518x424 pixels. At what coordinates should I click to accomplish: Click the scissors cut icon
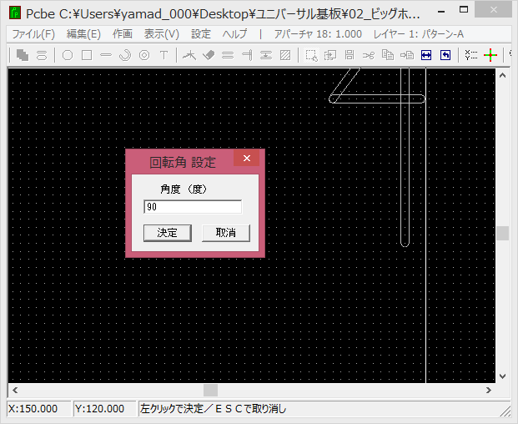(368, 55)
